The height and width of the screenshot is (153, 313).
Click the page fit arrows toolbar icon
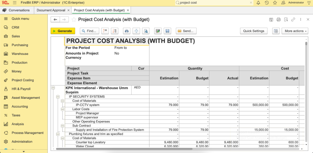tap(136, 31)
